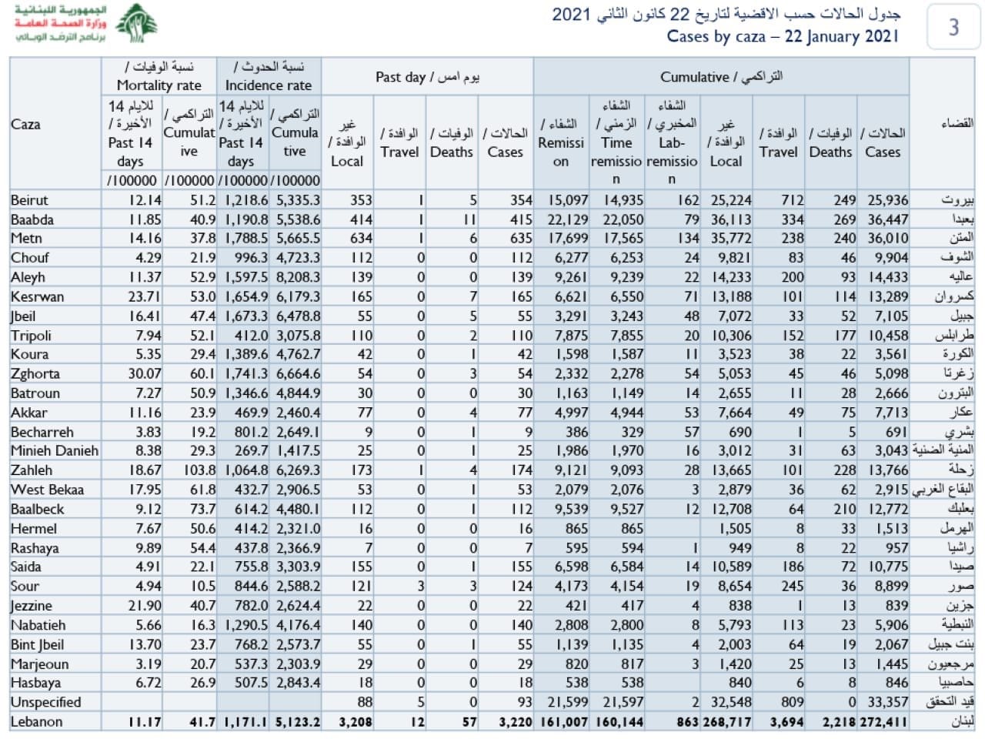Click the English 'Lebanon' total row label

[36, 722]
